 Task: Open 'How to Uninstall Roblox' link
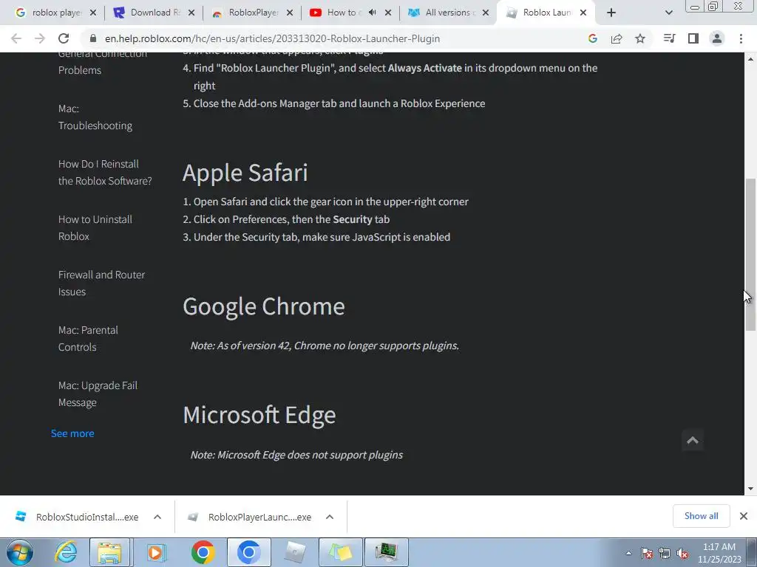tap(95, 228)
